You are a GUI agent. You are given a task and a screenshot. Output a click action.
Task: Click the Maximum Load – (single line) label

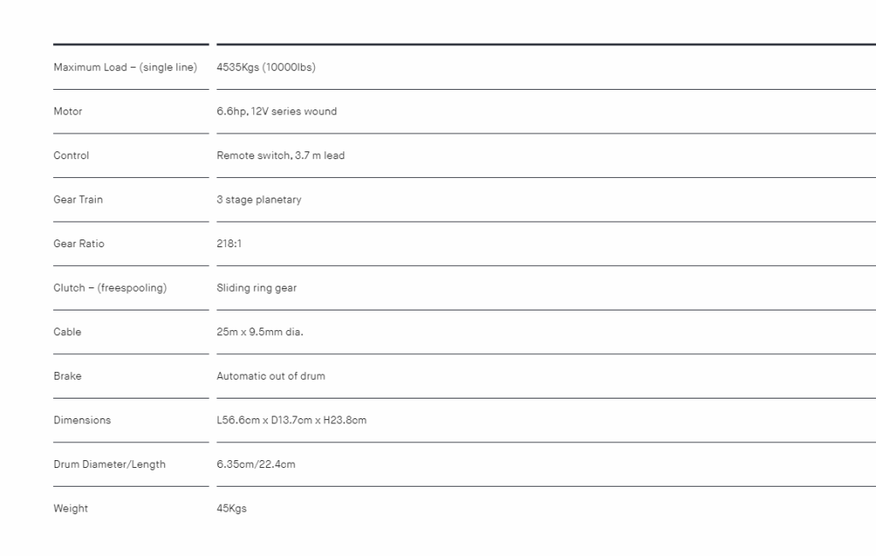pyautogui.click(x=125, y=67)
